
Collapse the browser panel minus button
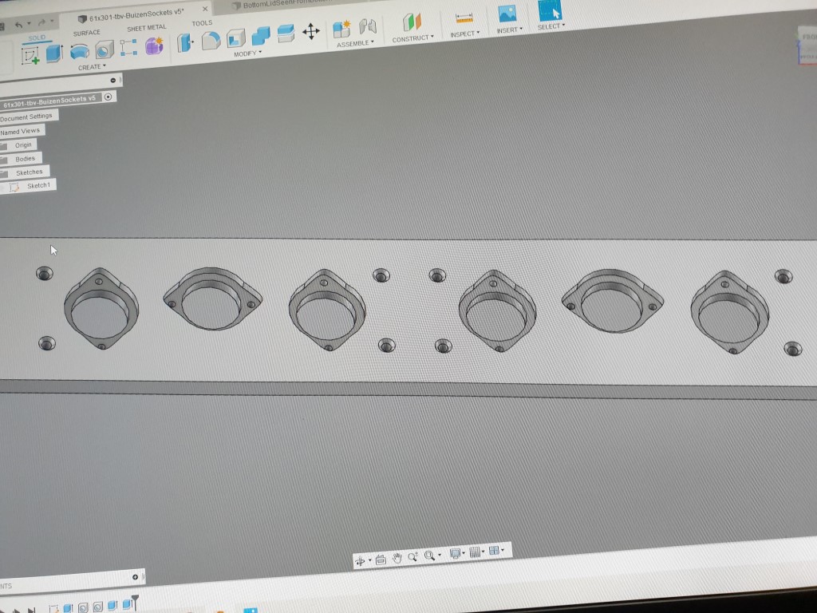113,81
